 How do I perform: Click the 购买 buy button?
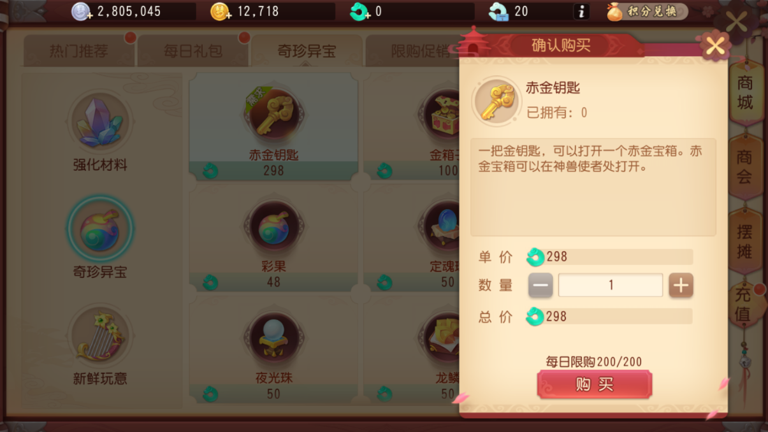594,384
